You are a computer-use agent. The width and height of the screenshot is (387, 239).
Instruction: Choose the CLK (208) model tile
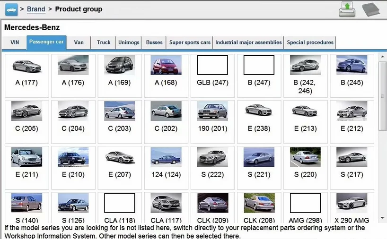(259, 207)
